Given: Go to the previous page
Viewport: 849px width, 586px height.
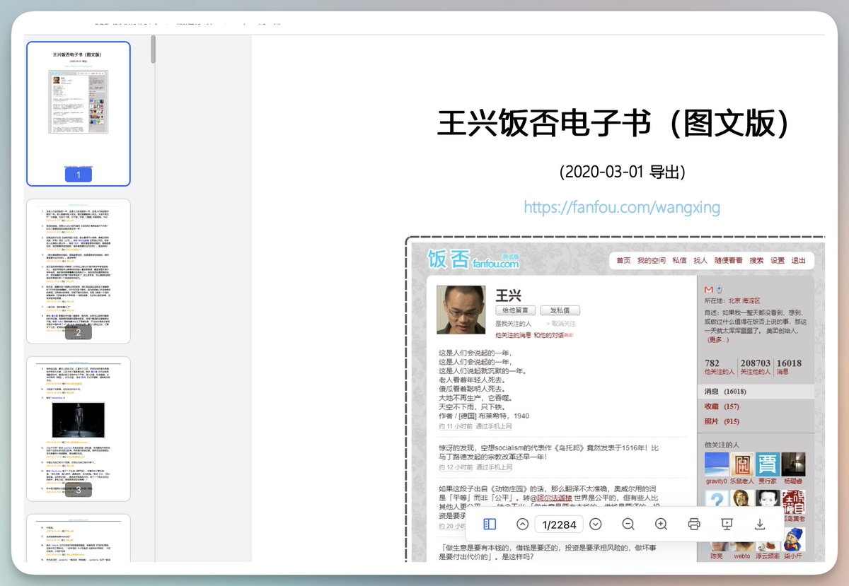Looking at the screenshot, I should 523,524.
